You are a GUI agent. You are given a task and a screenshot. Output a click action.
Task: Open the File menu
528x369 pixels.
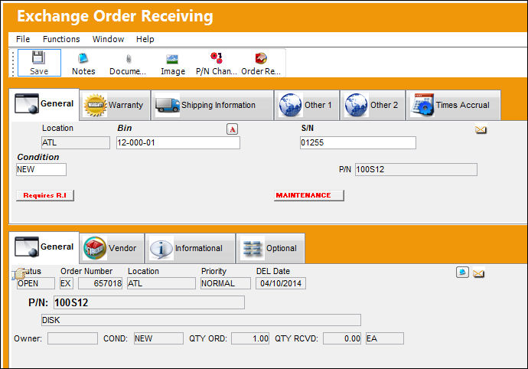click(x=23, y=39)
